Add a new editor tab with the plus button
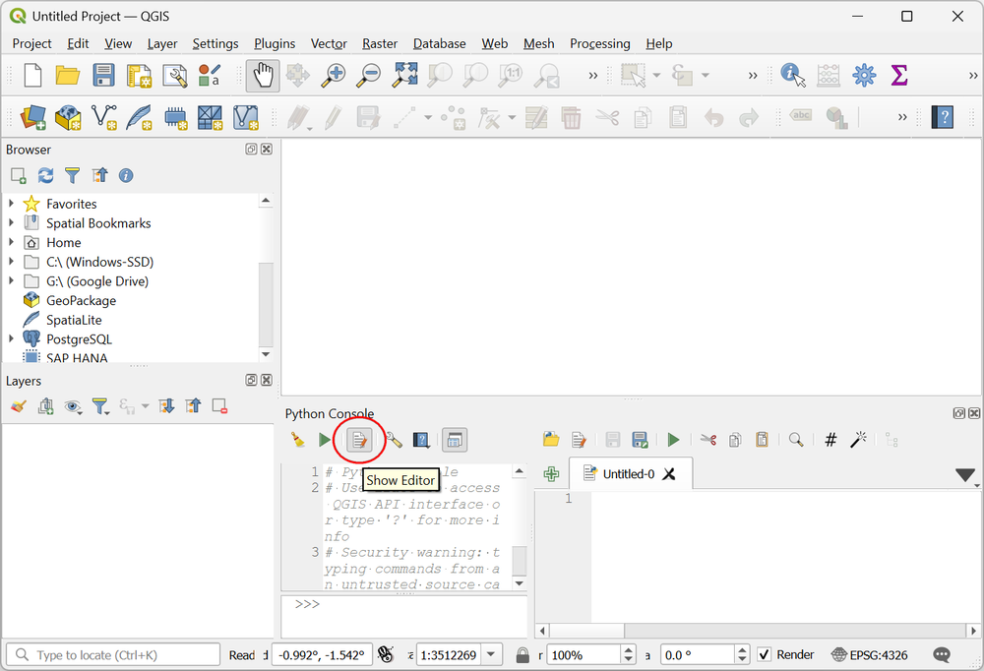Viewport: 984px width, 671px height. (x=552, y=474)
